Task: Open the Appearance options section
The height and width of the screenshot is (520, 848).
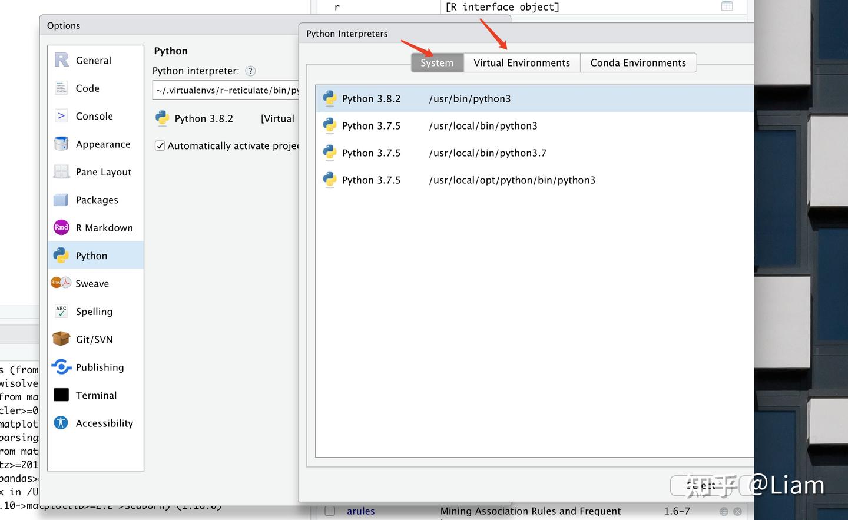Action: coord(95,144)
